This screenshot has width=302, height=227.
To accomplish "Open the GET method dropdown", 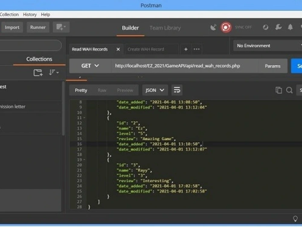I will [x=90, y=66].
